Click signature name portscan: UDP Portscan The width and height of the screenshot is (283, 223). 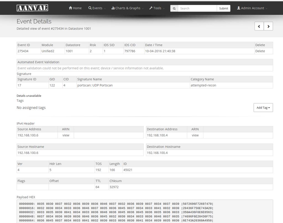pyautogui.click(x=95, y=85)
